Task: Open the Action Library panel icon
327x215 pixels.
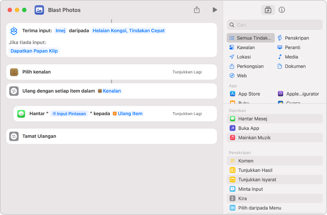Action: coord(268,10)
